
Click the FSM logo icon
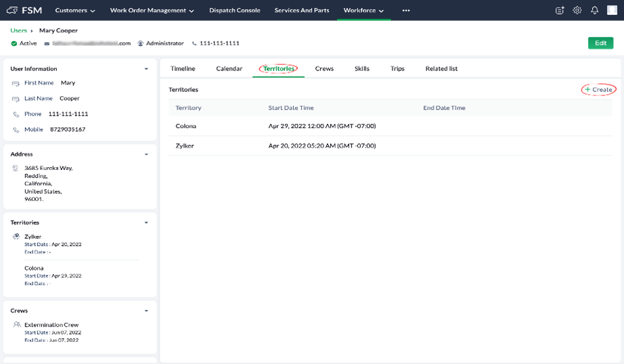(x=12, y=10)
